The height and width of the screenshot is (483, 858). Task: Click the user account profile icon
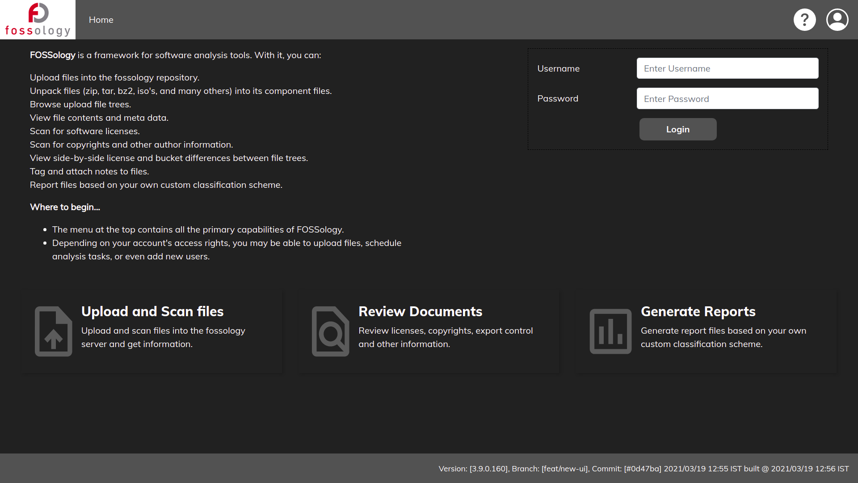(837, 20)
